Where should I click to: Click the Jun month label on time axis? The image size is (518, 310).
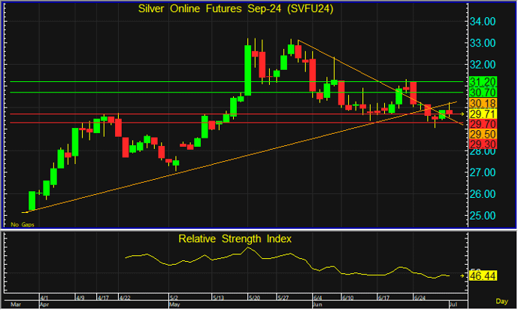[x=317, y=305]
